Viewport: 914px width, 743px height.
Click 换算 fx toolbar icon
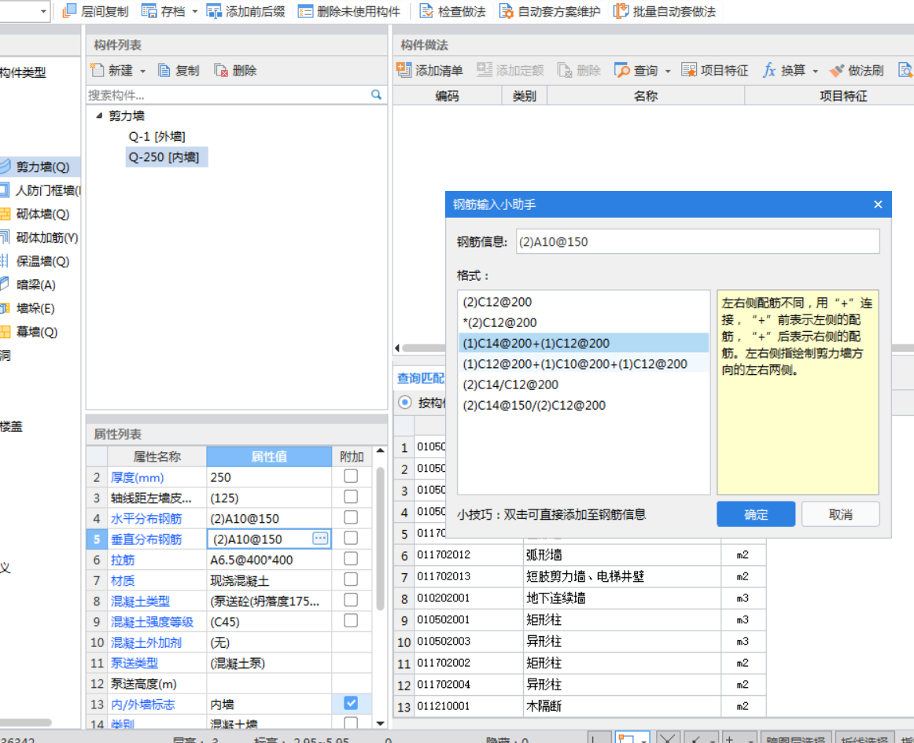point(768,70)
